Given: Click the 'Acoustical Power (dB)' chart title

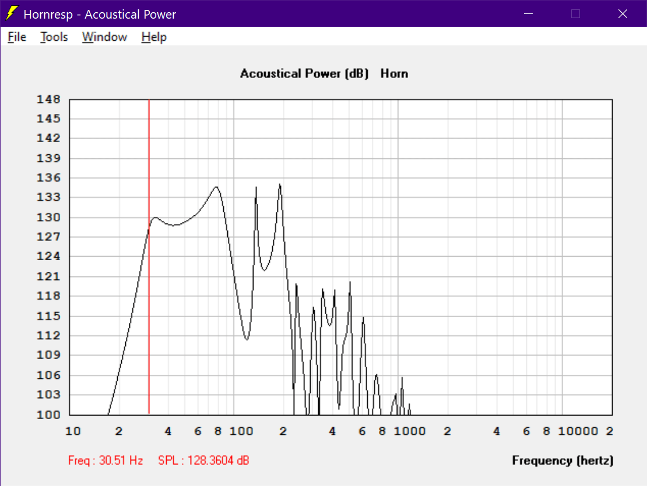Looking at the screenshot, I should [x=304, y=73].
